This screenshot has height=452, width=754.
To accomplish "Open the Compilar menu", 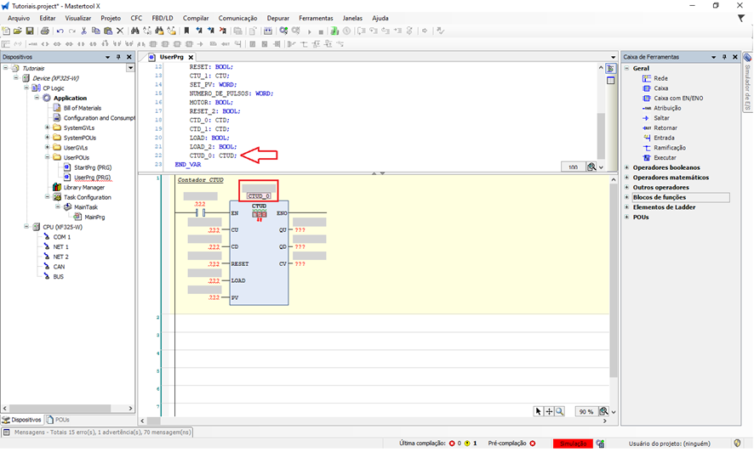I will pos(196,18).
